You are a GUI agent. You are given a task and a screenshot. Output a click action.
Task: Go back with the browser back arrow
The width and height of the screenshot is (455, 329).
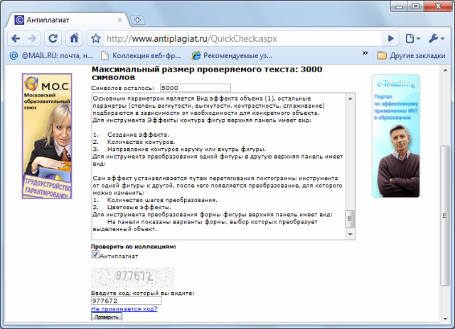coord(16,38)
